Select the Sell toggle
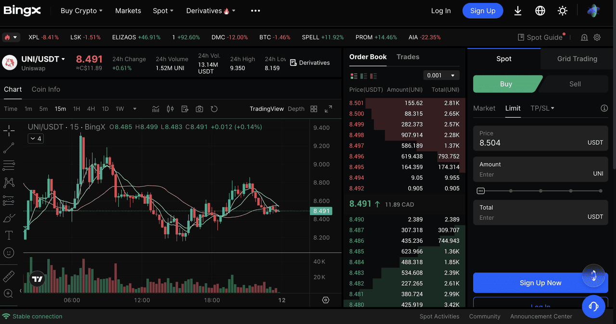 coord(575,84)
